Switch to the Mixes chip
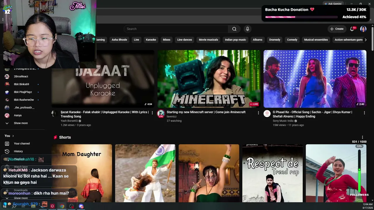The image size is (374, 210). coord(167,40)
